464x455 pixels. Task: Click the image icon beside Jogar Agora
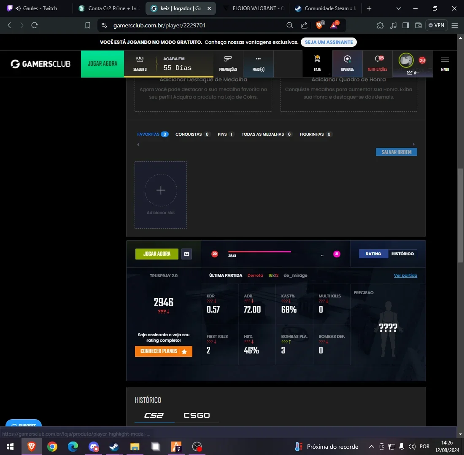point(186,254)
